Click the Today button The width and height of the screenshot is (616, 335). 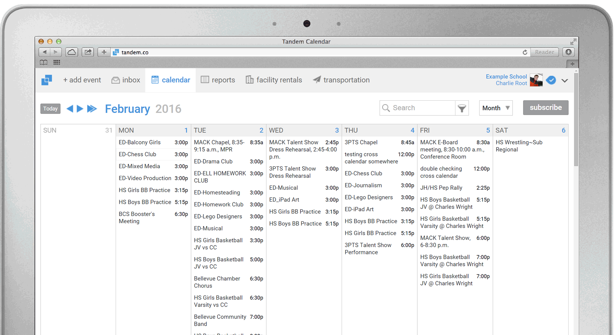coord(50,108)
